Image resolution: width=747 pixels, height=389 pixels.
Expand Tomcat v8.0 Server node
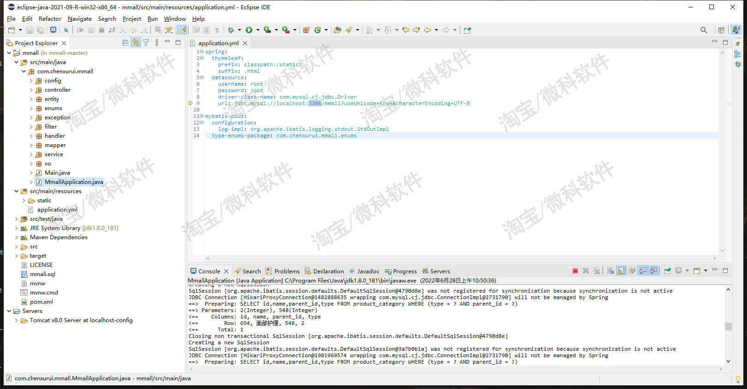click(16, 320)
